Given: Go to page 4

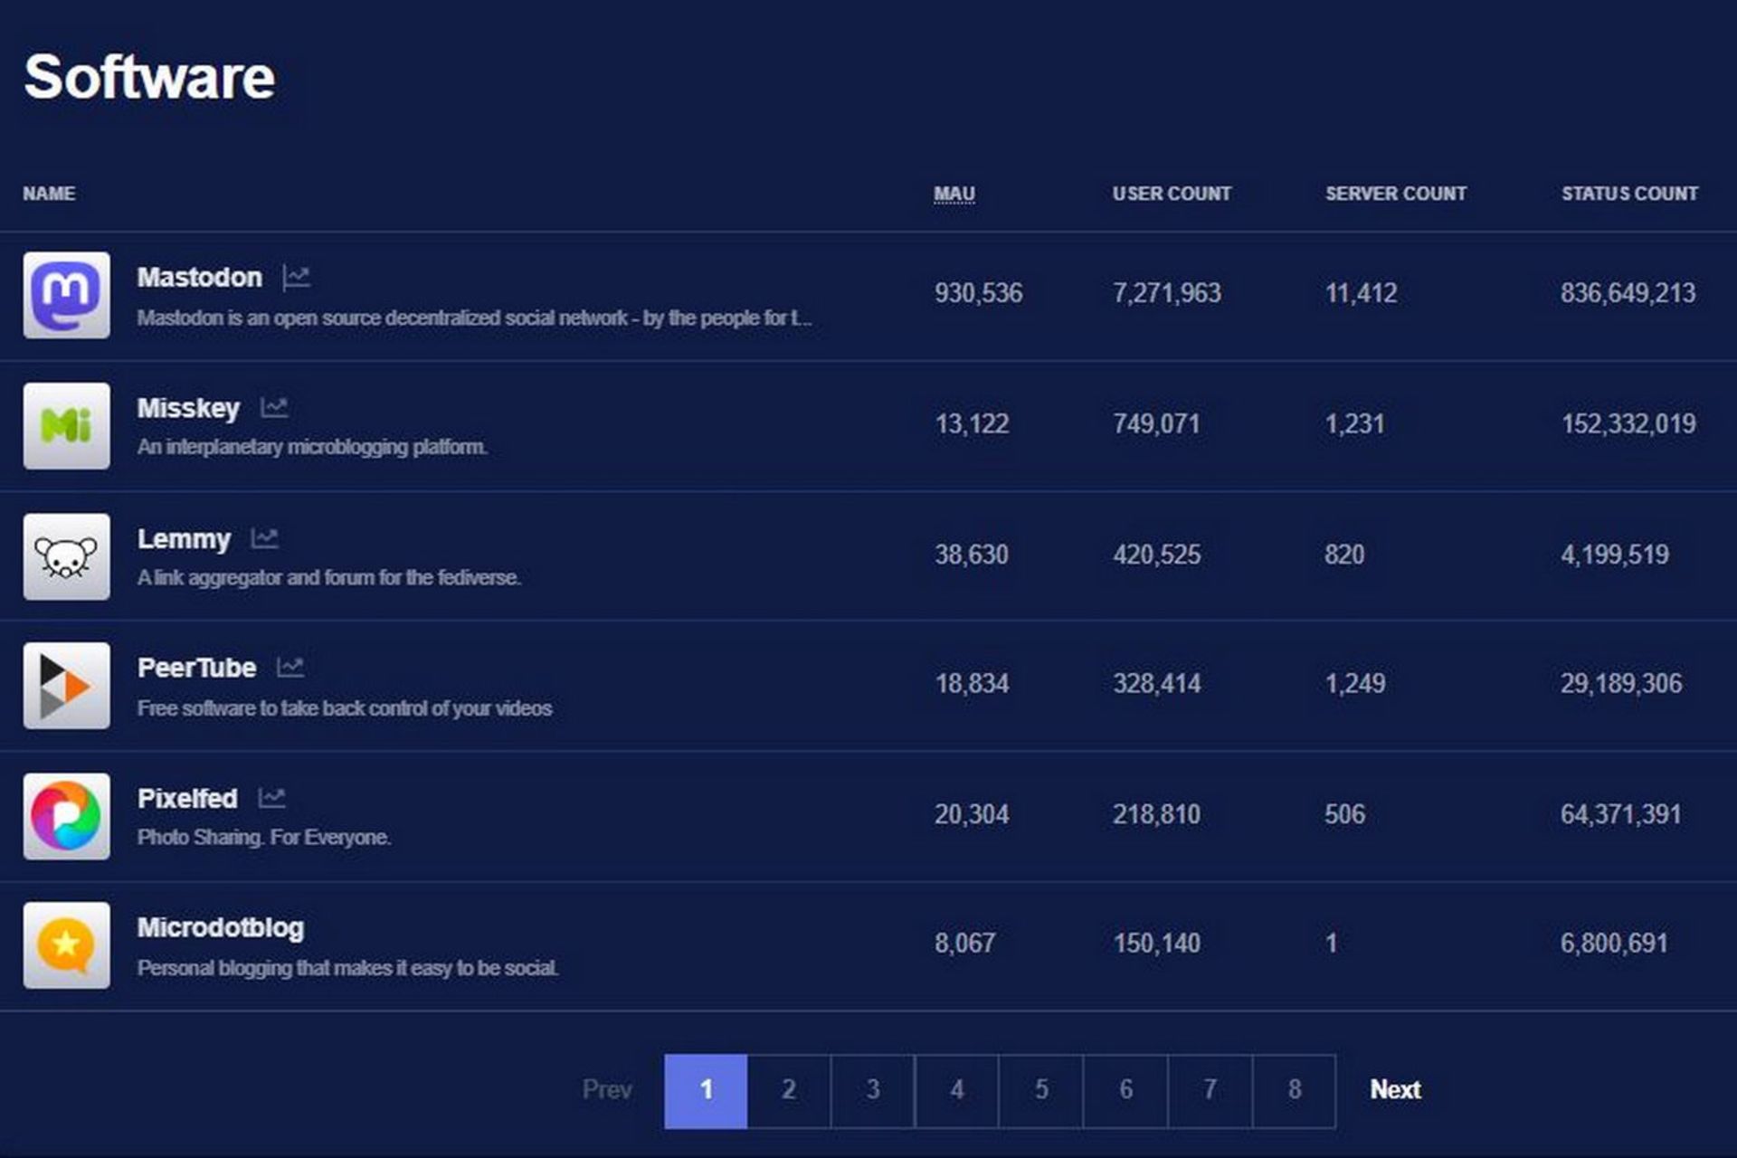Looking at the screenshot, I should point(957,1091).
